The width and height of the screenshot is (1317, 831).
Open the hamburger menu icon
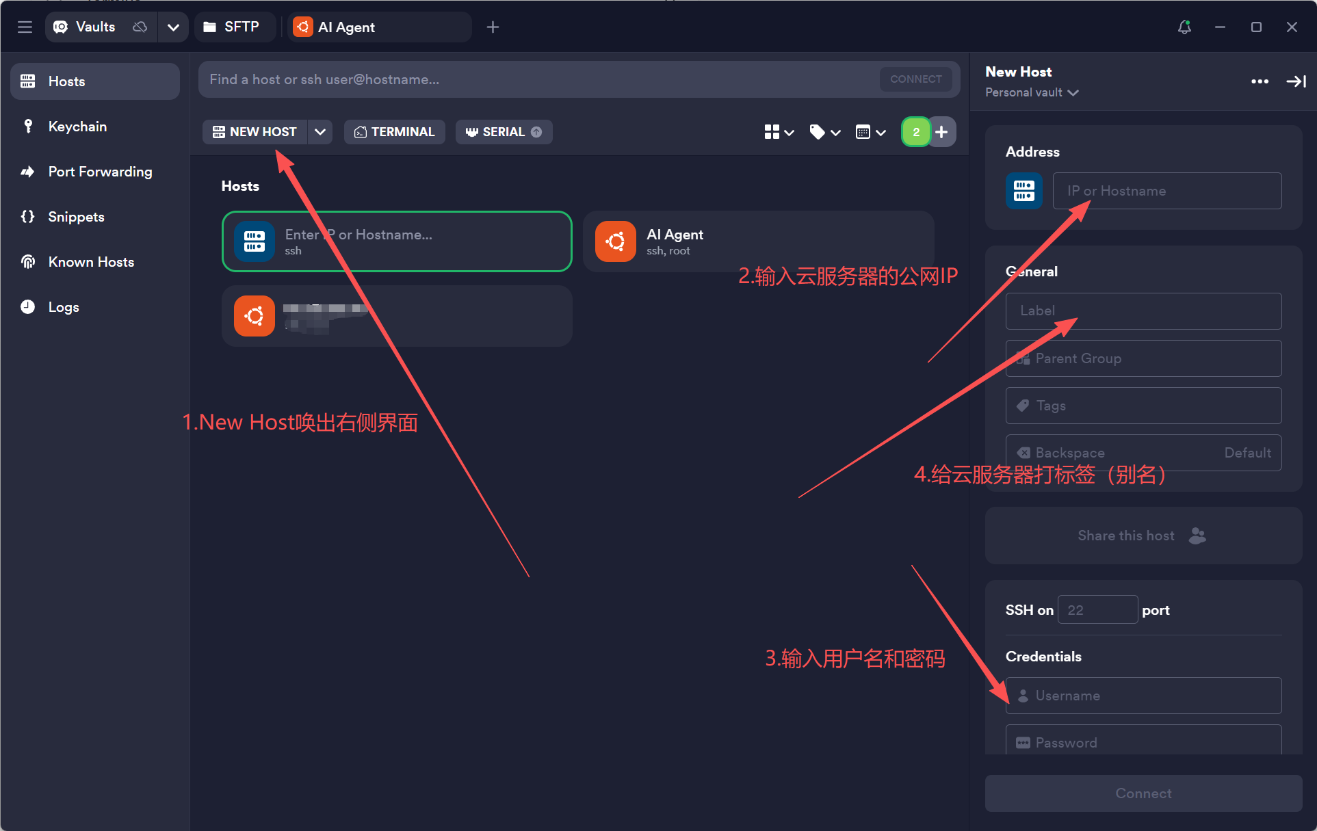click(25, 27)
